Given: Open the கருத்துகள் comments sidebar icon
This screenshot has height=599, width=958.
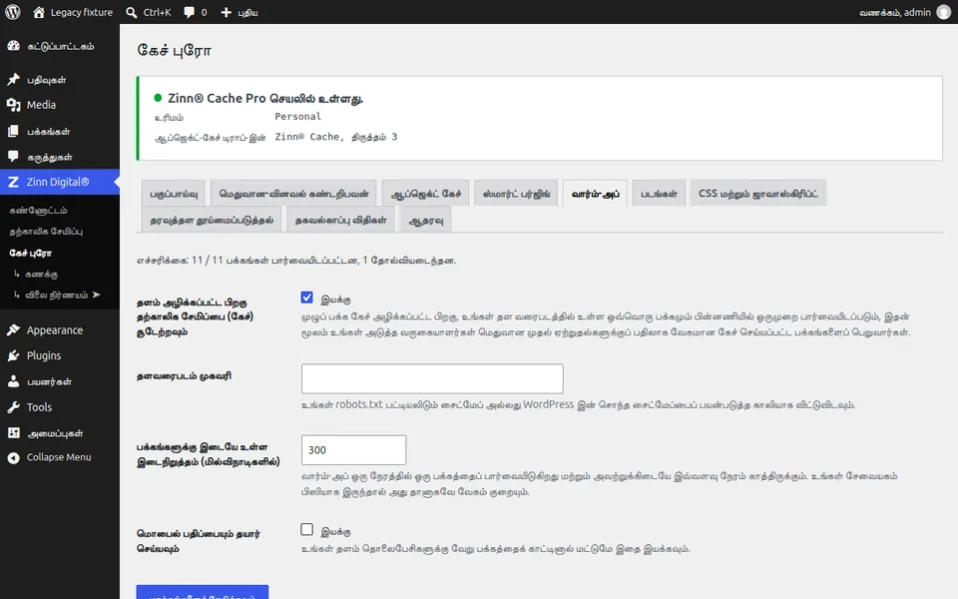Looking at the screenshot, I should [13, 157].
